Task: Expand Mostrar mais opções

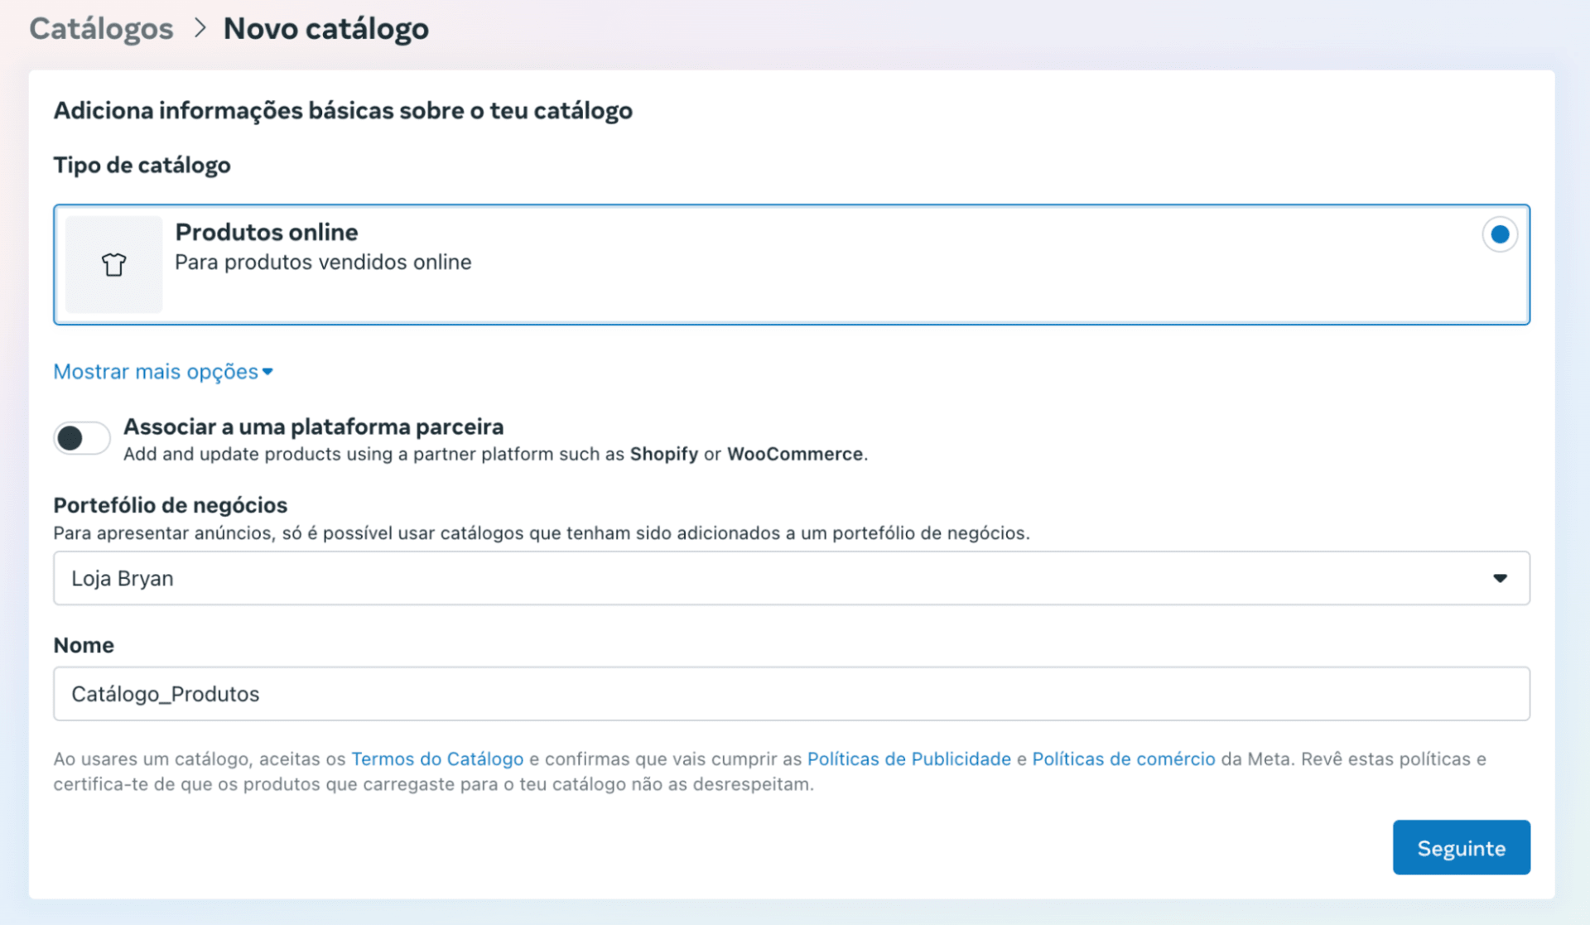Action: point(156,372)
